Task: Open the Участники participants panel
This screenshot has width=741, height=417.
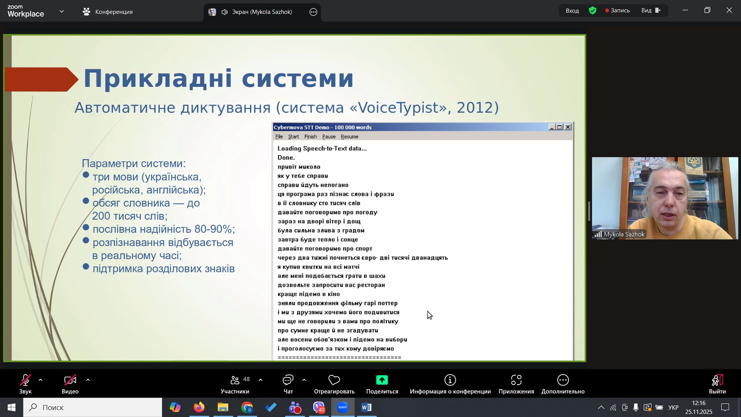Action: [x=235, y=384]
